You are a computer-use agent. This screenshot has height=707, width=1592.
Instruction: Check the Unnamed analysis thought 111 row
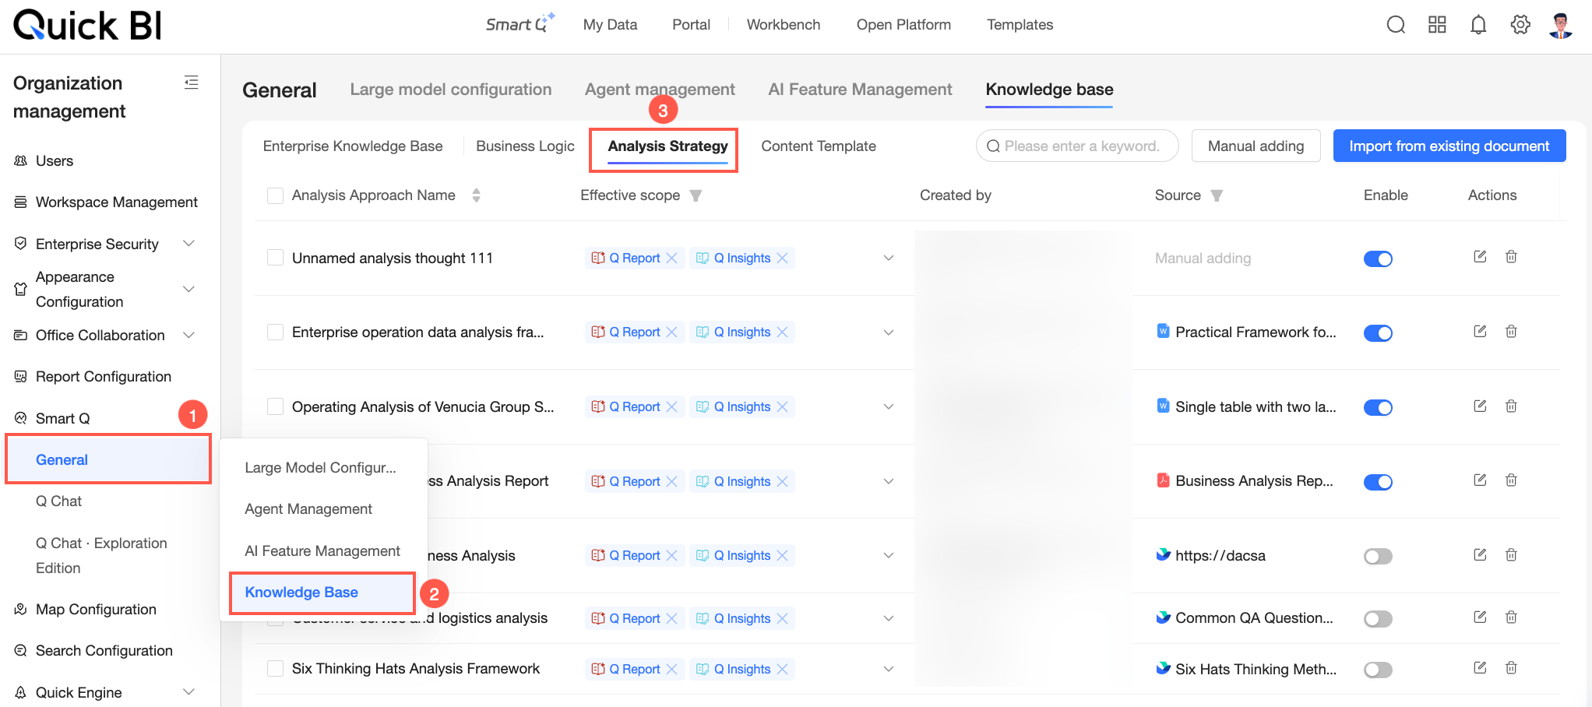275,258
